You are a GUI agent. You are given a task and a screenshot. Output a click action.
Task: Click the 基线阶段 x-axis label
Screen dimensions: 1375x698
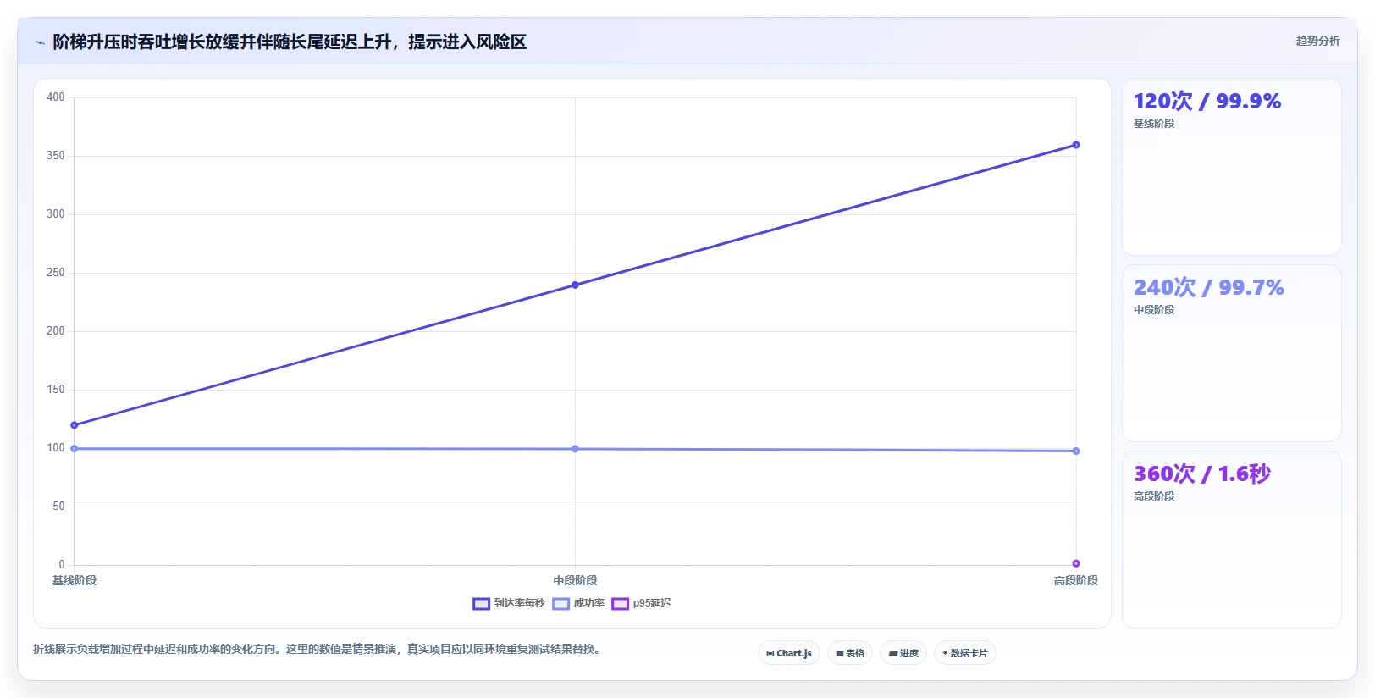(75, 580)
